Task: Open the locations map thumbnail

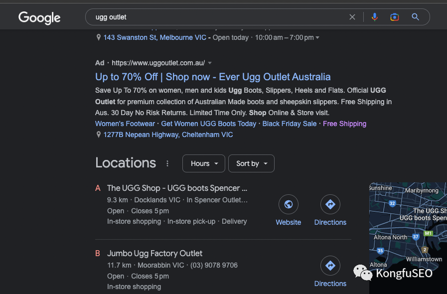Action: tap(408, 238)
